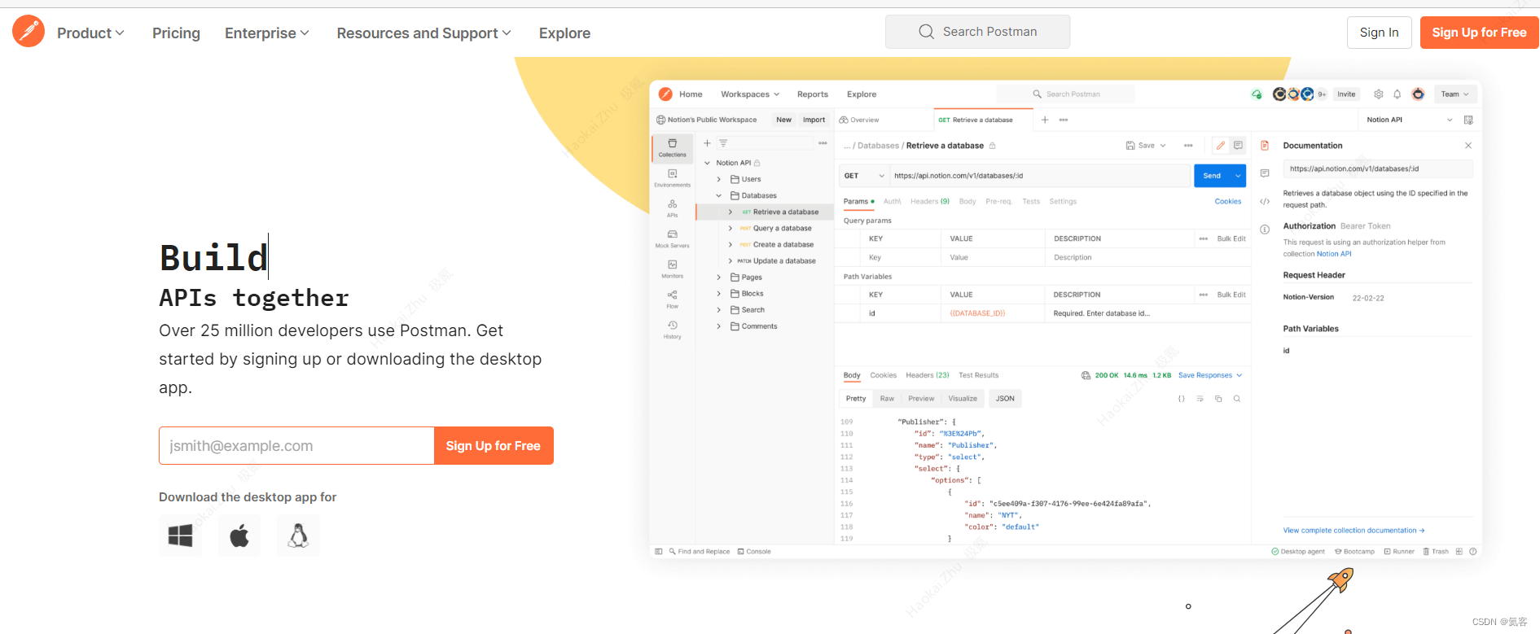The image size is (1540, 634).
Task: Click the jsmith@example.com email field
Action: 296,446
